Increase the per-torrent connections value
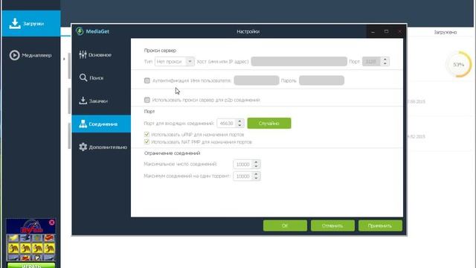This screenshot has width=476, height=268. point(256,174)
